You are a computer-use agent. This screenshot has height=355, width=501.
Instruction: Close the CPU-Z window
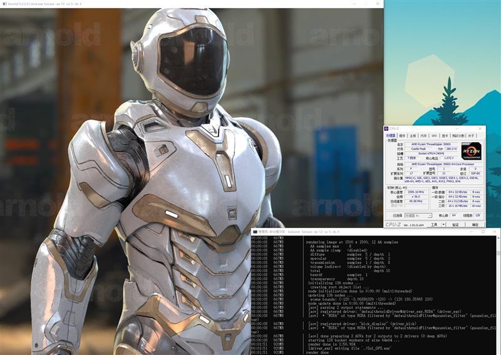point(480,128)
